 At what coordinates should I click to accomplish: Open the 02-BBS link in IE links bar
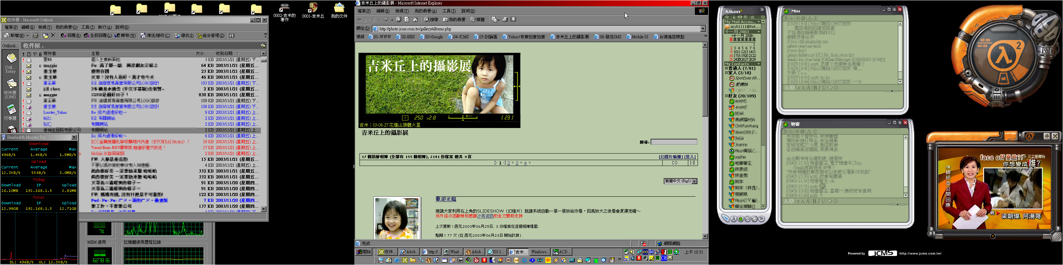pyautogui.click(x=405, y=37)
